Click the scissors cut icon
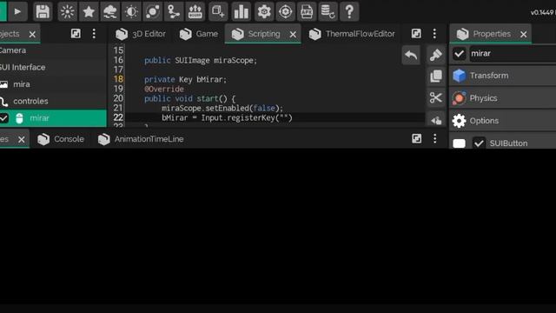The height and width of the screenshot is (313, 556). point(436,98)
